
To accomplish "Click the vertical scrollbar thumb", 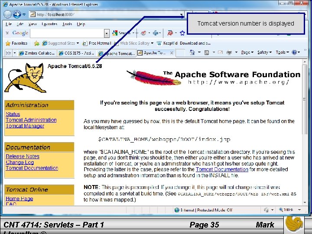I will point(305,99).
